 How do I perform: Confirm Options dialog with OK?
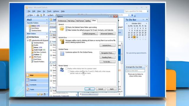click(89, 89)
